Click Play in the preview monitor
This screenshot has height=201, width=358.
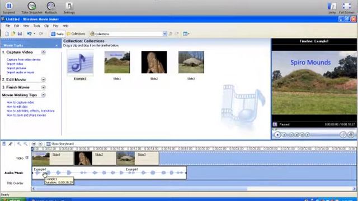point(277,135)
